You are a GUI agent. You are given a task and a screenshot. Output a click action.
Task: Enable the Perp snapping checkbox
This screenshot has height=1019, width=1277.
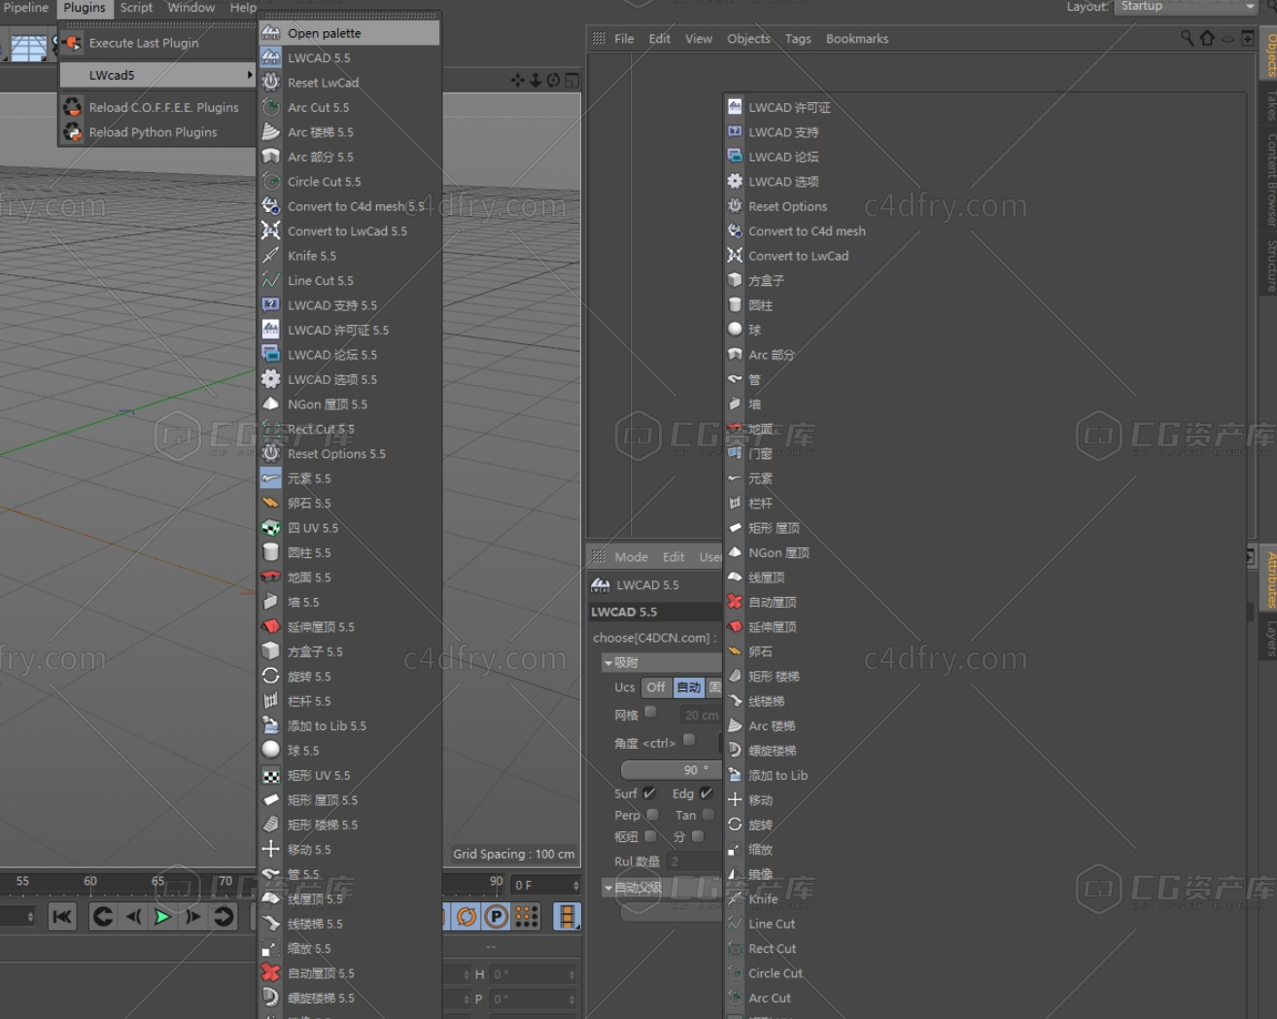pos(653,815)
